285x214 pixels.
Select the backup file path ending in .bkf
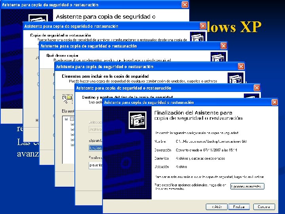[x=211, y=141]
